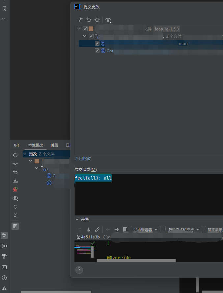Open the 忽略空格和空行 dropdown
This screenshot has width=223, height=293.
click(184, 230)
